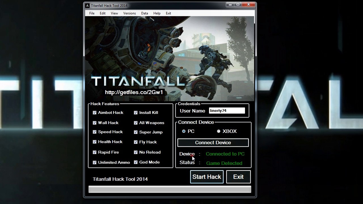Viewport: 363px width, 204px height.
Task: Uncheck the Wall Hack option
Action: click(94, 123)
